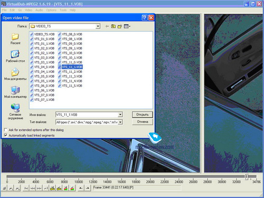Expand the Имя файла dropdown arrow
The height and width of the screenshot is (198, 264).
pos(120,115)
